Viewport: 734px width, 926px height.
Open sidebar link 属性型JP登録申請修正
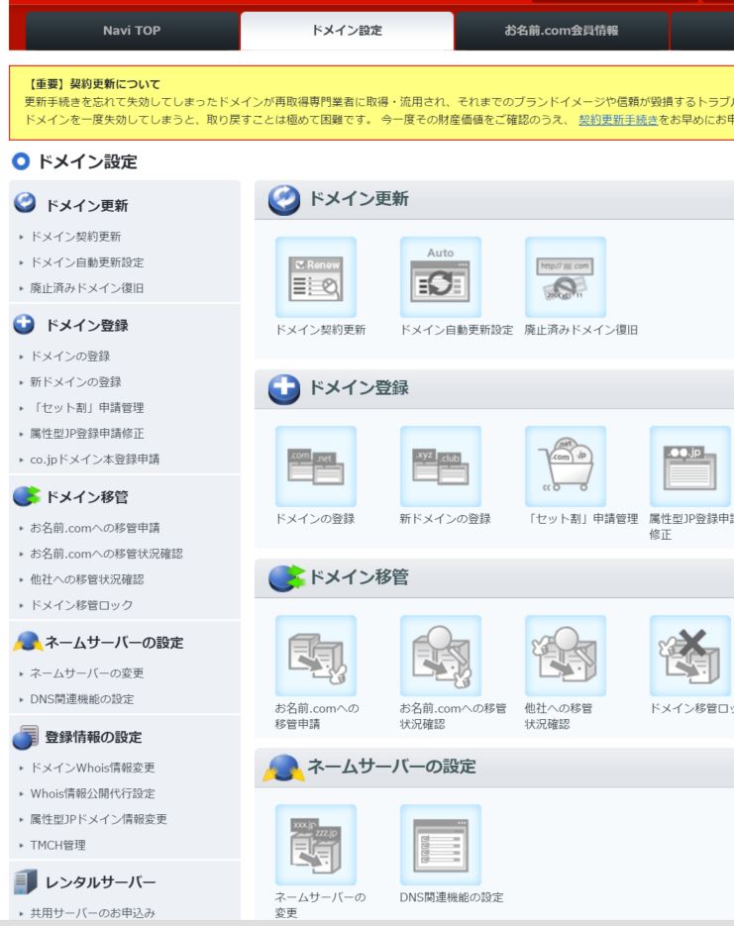pyautogui.click(x=87, y=434)
